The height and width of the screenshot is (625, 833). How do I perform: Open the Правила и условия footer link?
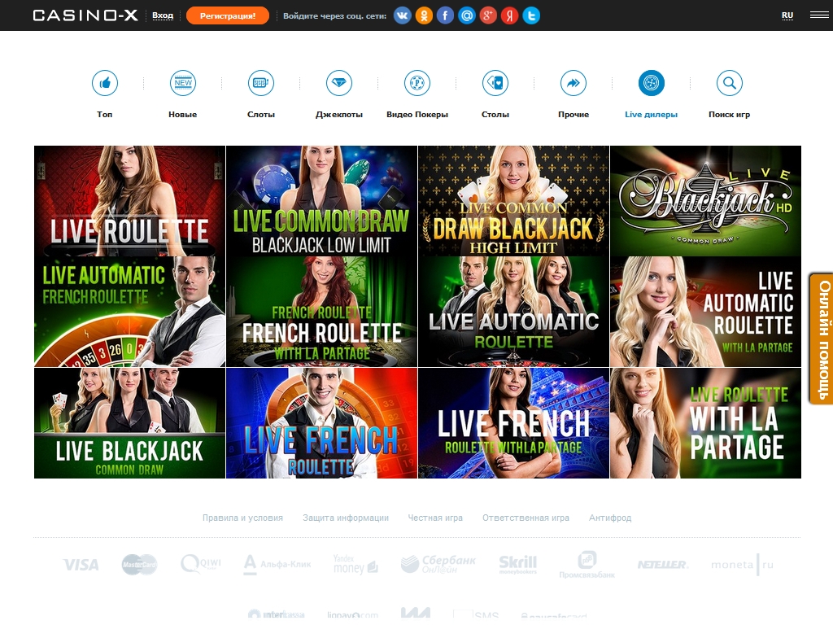[x=242, y=518]
